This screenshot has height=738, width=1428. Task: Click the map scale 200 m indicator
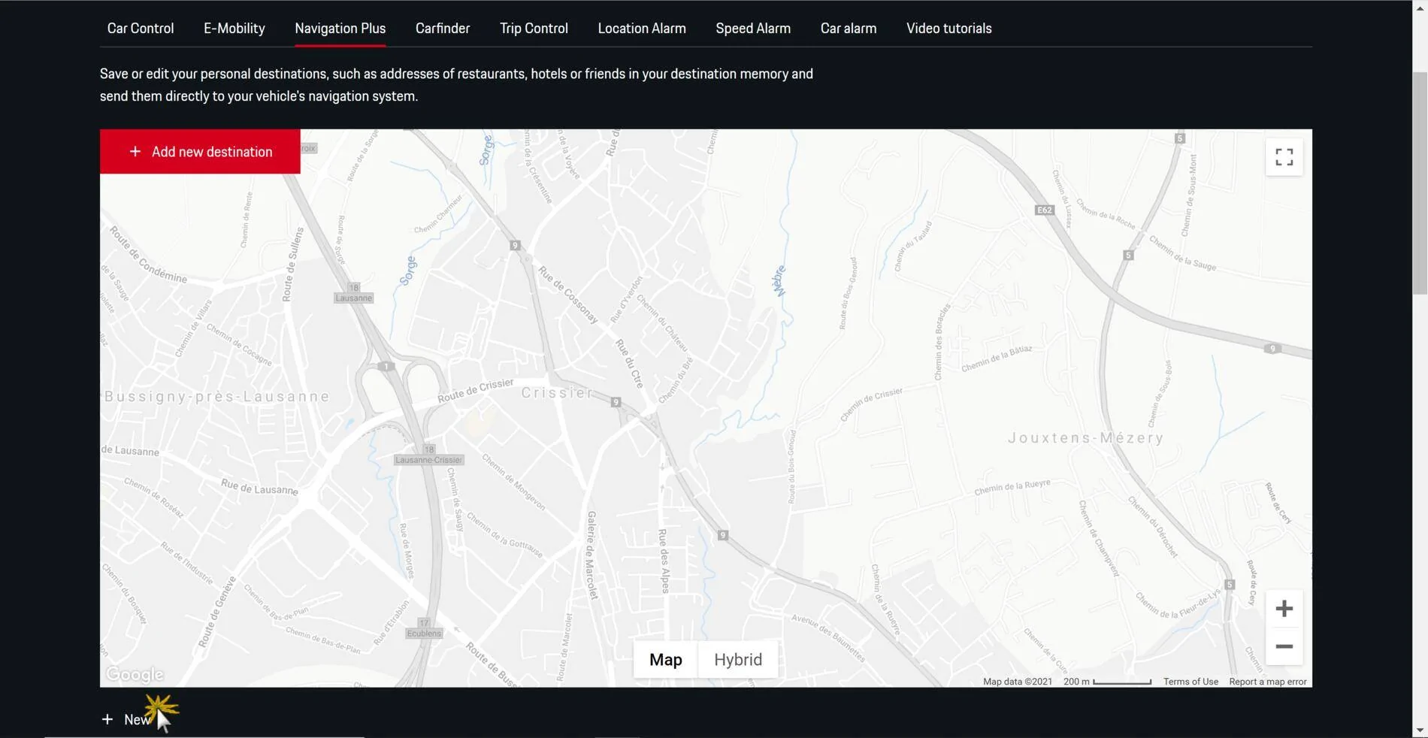(x=1107, y=682)
